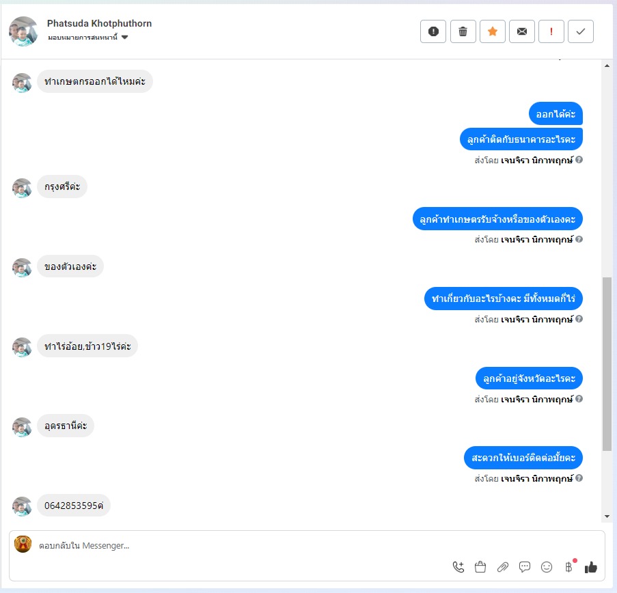Click the phone call request icon

coord(458,567)
